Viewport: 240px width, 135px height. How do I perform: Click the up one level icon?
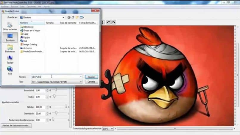point(73,18)
